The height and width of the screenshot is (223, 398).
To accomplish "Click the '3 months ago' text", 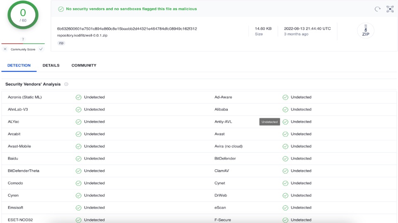I will 296,34.
